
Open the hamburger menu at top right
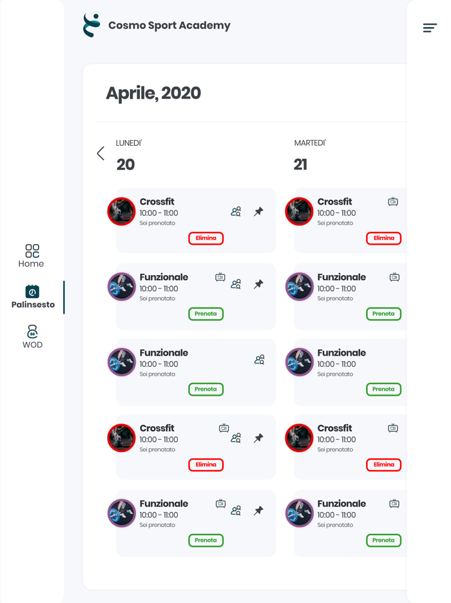[430, 28]
